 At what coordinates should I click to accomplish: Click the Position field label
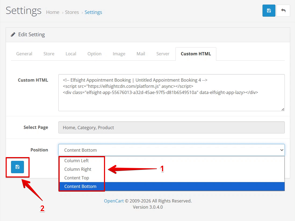(39, 150)
